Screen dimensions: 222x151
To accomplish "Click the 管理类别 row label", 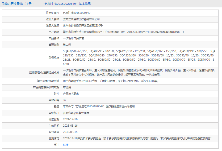I will [54, 45].
